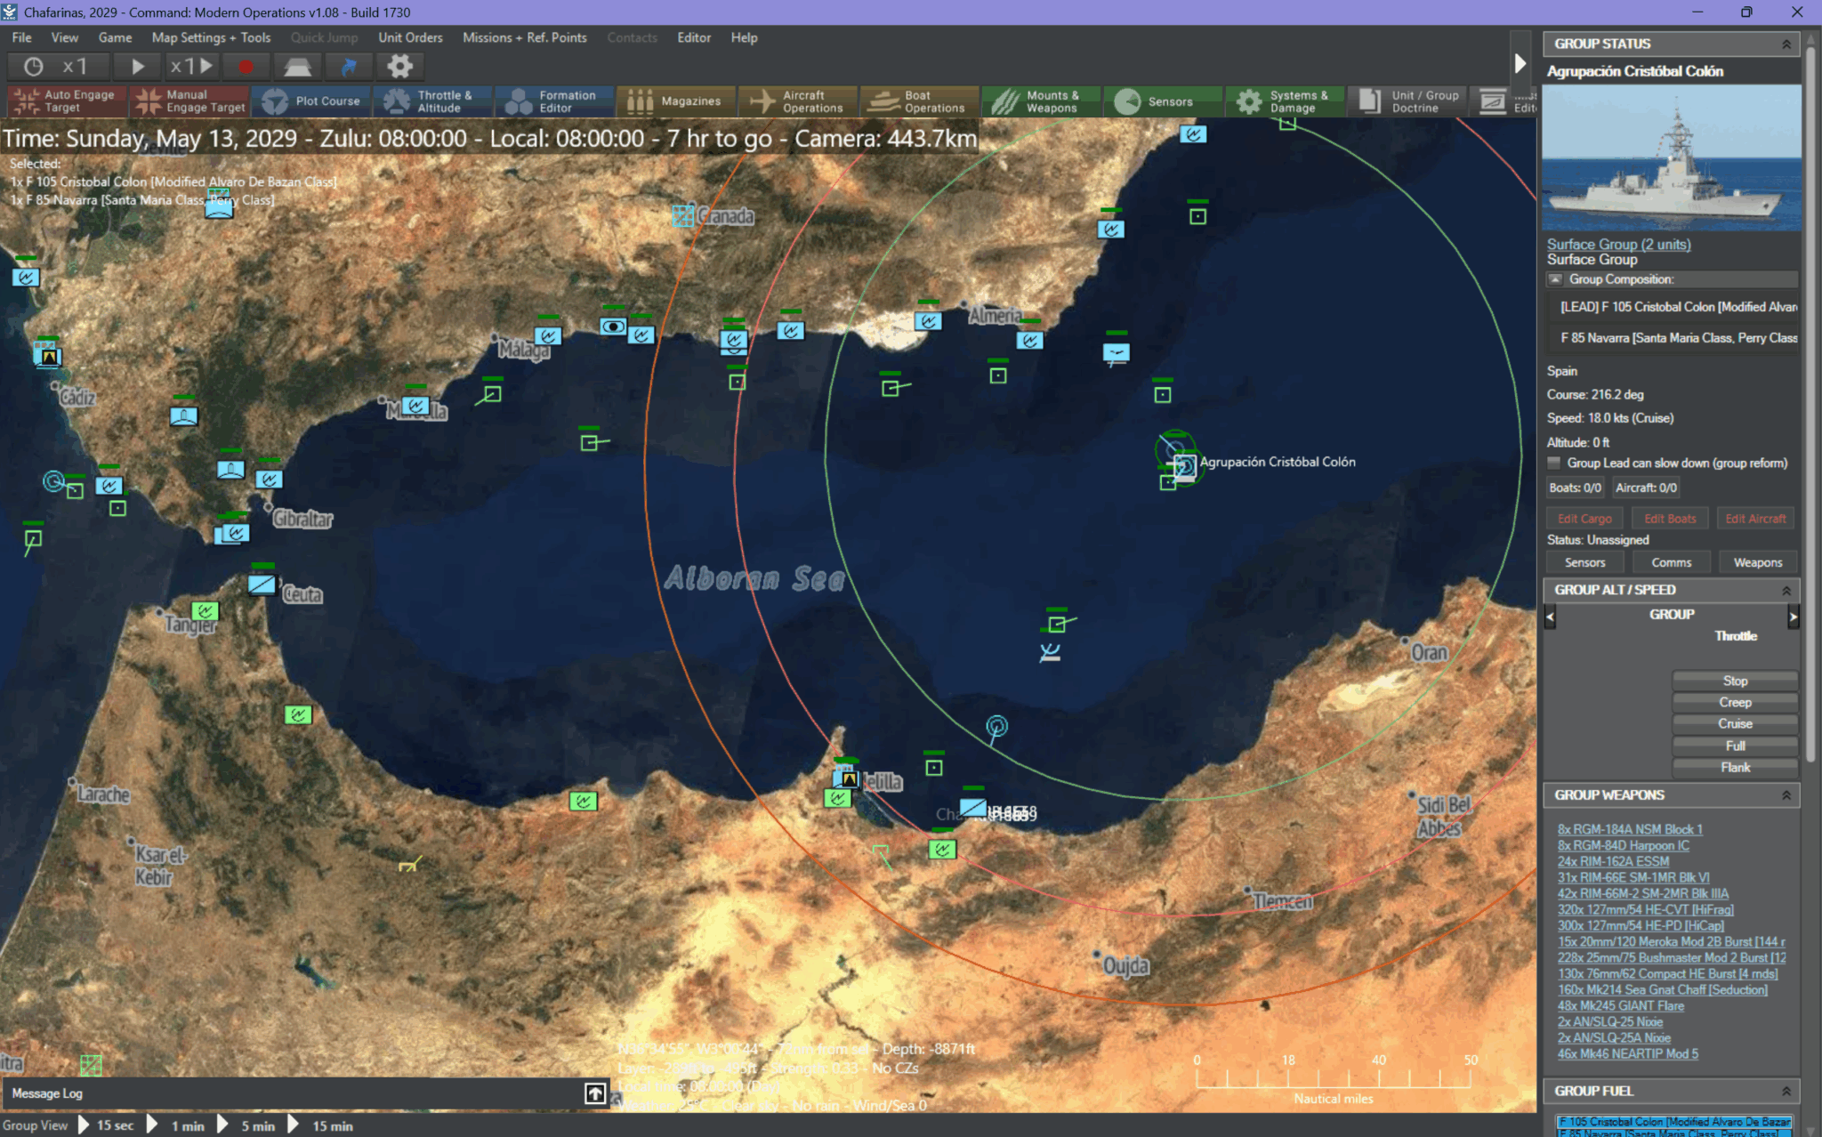The image size is (1822, 1137).
Task: Open Missions + Ref. Points menu
Action: pyautogui.click(x=524, y=37)
